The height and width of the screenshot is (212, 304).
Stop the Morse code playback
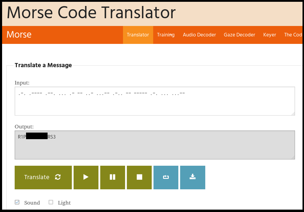coord(139,177)
